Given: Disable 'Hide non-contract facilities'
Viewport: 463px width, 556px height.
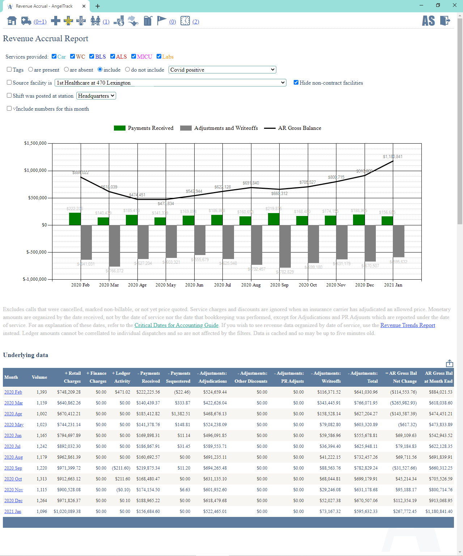Looking at the screenshot, I should coord(296,82).
